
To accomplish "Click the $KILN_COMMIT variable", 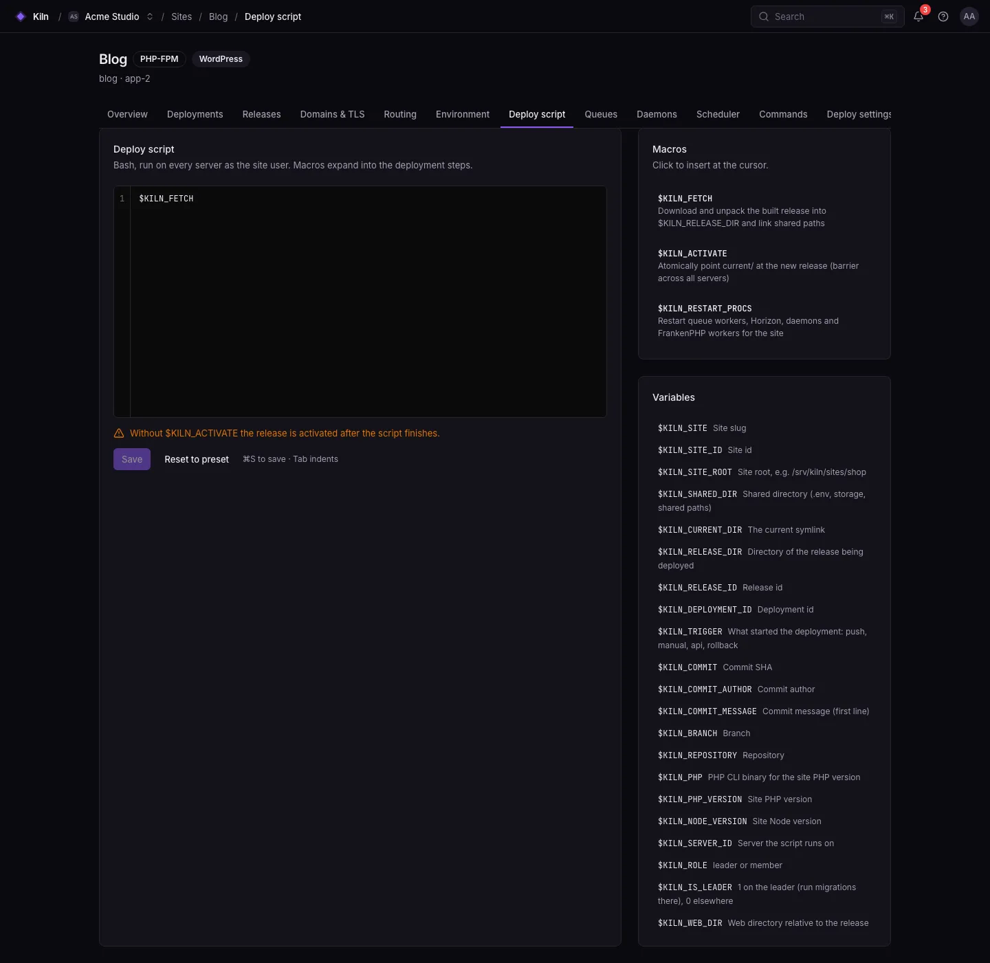I will [x=764, y=667].
